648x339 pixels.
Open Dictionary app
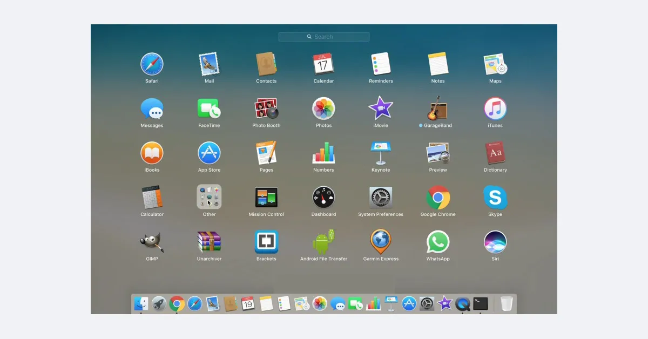coord(495,153)
